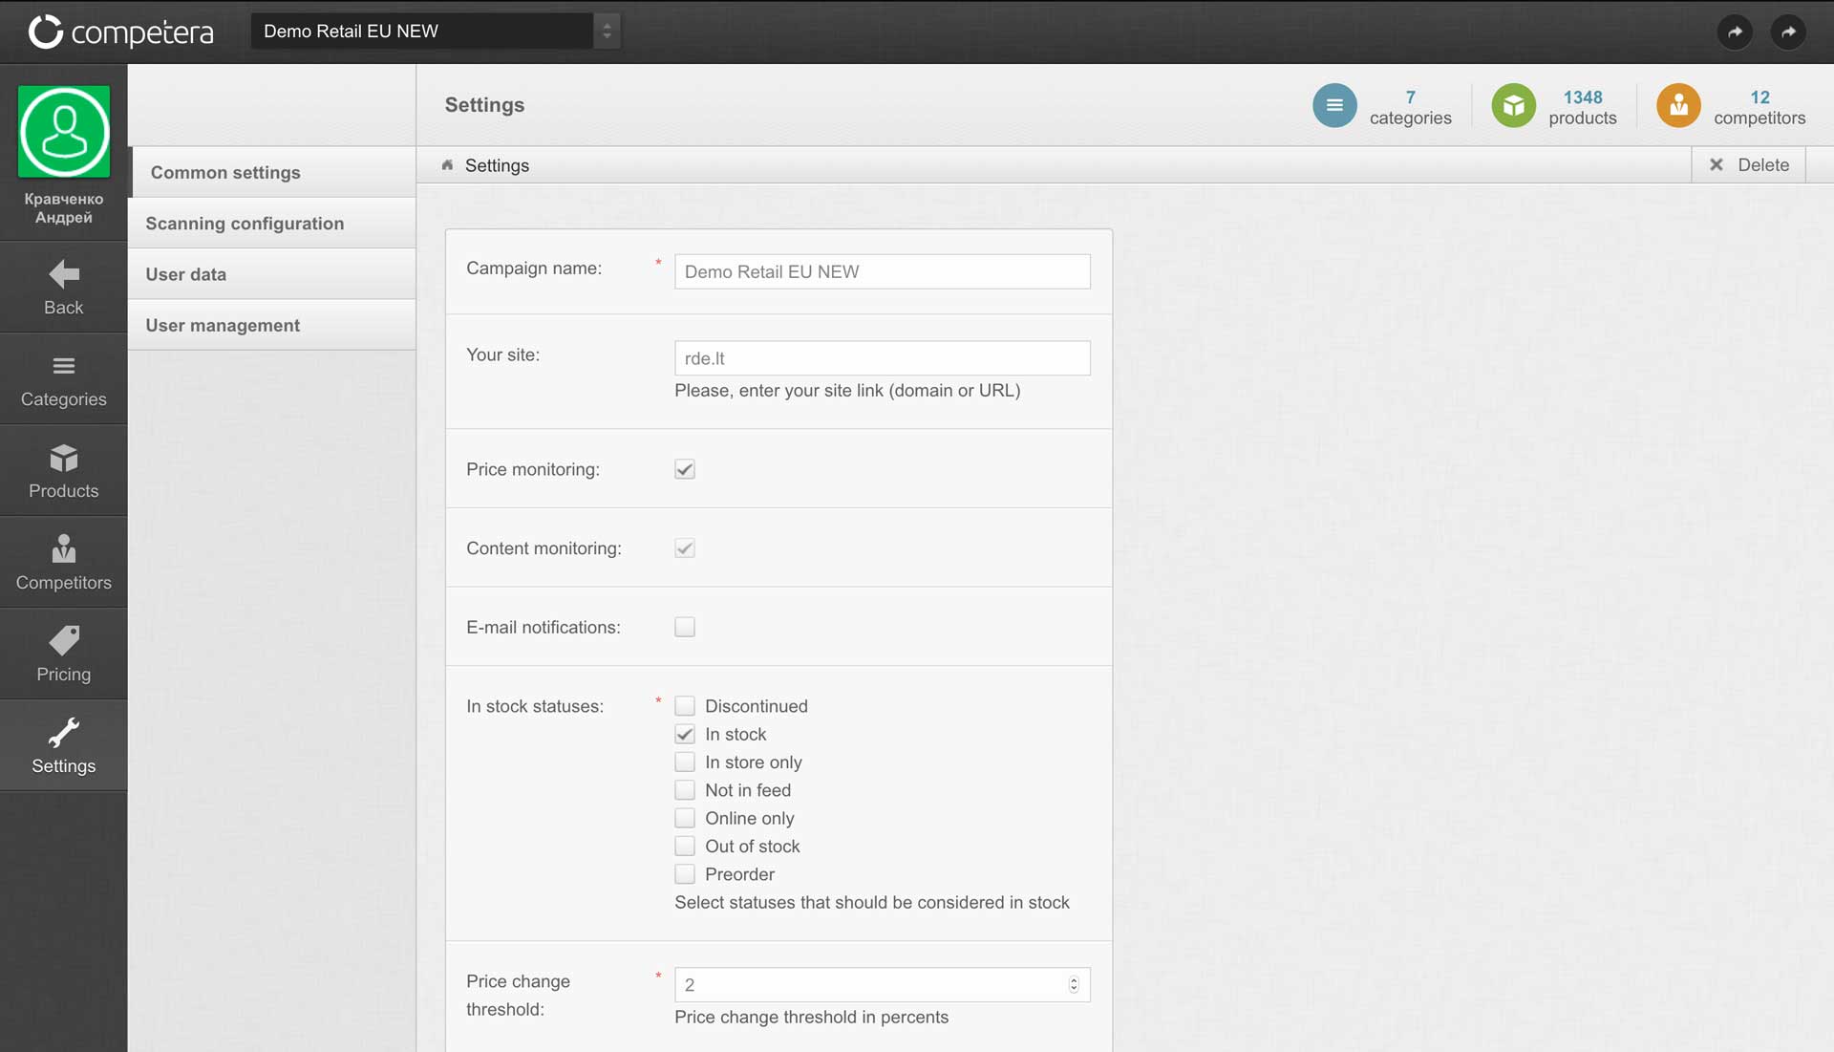Open the Products box icon in sidebar
Image resolution: width=1834 pixels, height=1052 pixels.
(63, 459)
